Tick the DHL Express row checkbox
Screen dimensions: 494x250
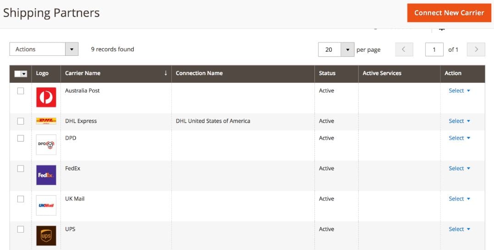click(21, 121)
